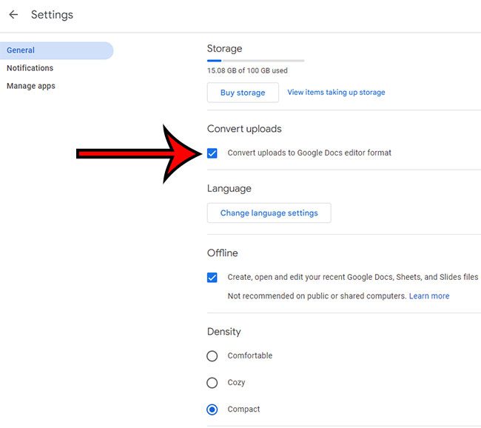Click the Density section heading
This screenshot has width=481, height=428.
[223, 332]
